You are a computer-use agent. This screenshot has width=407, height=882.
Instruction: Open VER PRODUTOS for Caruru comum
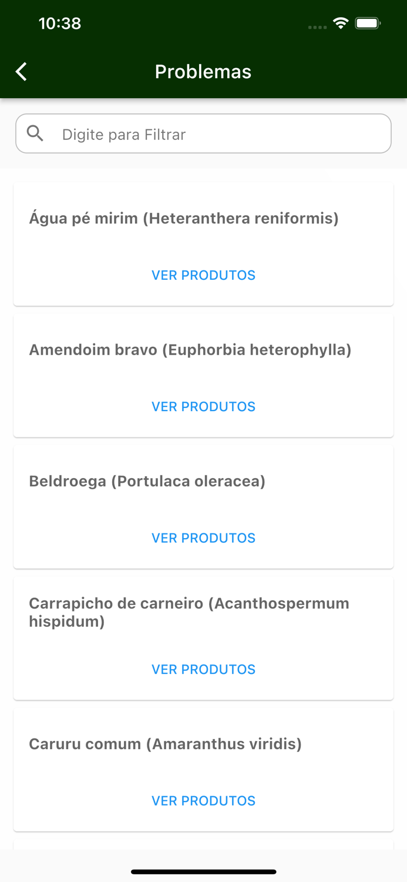click(x=203, y=800)
